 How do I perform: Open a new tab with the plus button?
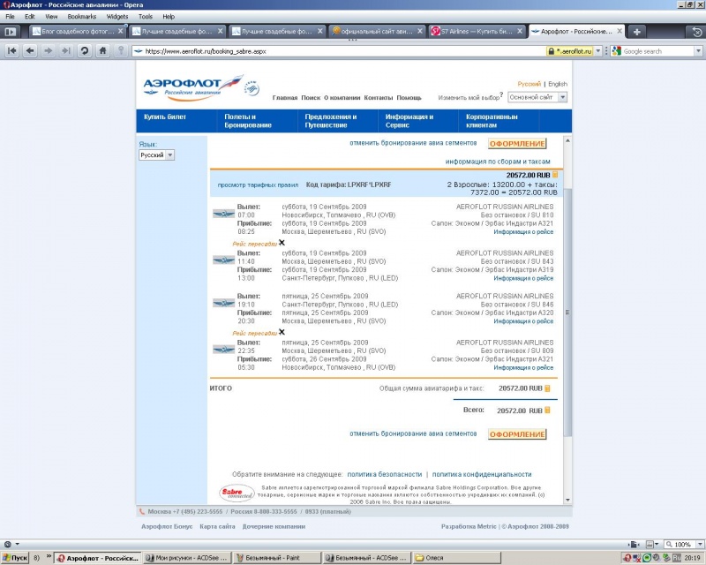[637, 32]
